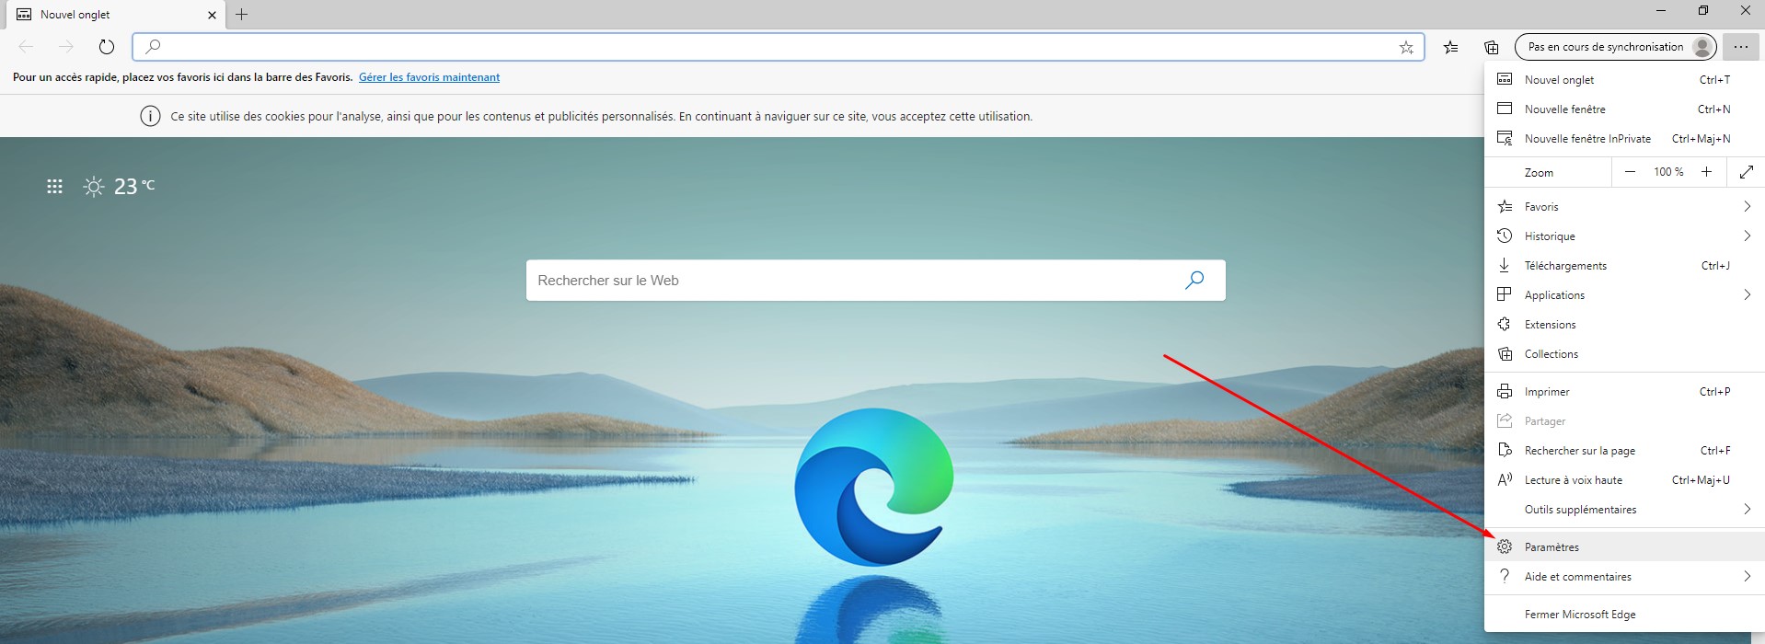Open the apps grid launcher icon
Viewport: 1765px width, 644px height.
click(x=54, y=187)
